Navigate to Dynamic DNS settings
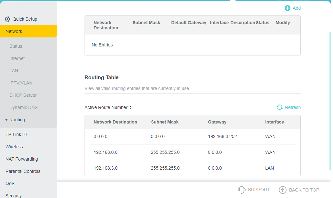The height and width of the screenshot is (198, 333). pyautogui.click(x=24, y=107)
